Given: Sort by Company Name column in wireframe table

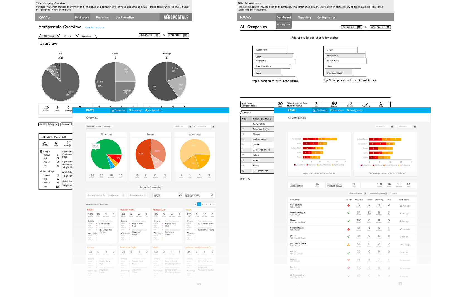Looking at the screenshot, I should pos(263,119).
